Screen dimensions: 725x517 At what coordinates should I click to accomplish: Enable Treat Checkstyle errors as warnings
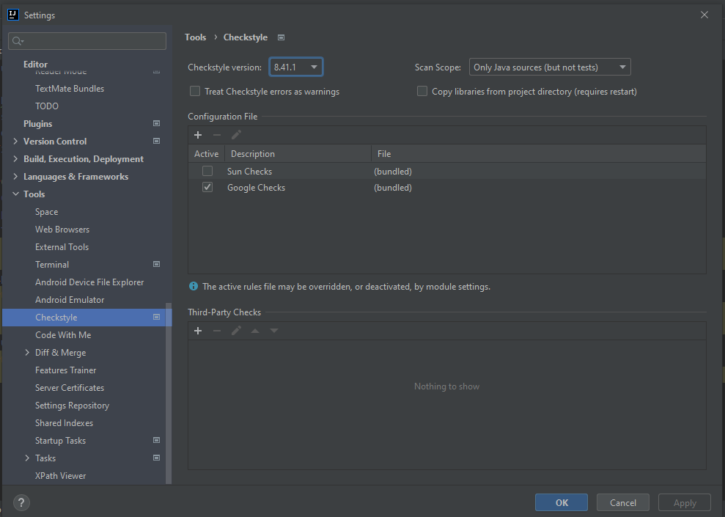pos(195,91)
